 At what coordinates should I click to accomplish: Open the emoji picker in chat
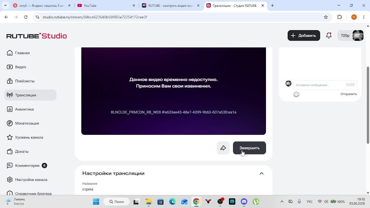(x=296, y=94)
